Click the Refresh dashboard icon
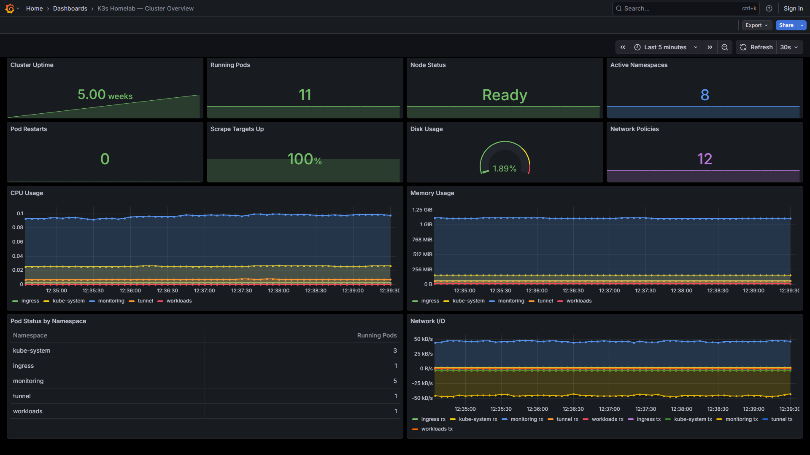 click(743, 47)
